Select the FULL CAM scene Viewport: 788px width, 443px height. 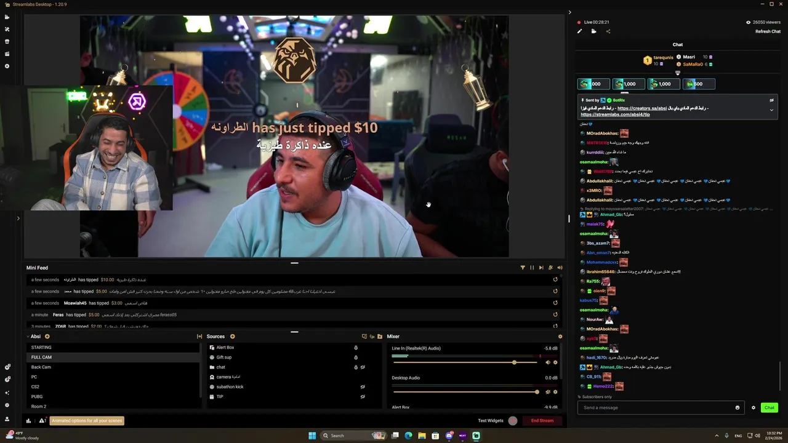(x=114, y=357)
